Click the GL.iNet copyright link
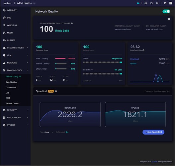This screenshot has height=166, width=175. [154, 162]
